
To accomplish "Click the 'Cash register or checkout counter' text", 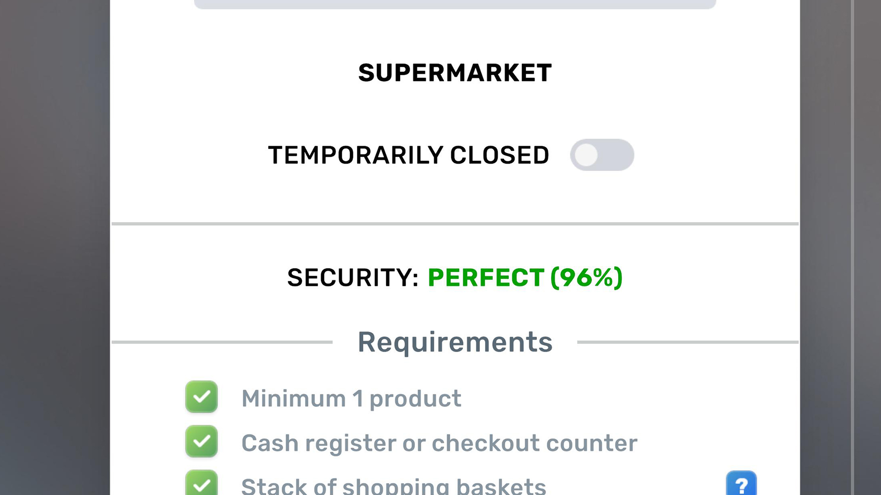I will coord(439,443).
